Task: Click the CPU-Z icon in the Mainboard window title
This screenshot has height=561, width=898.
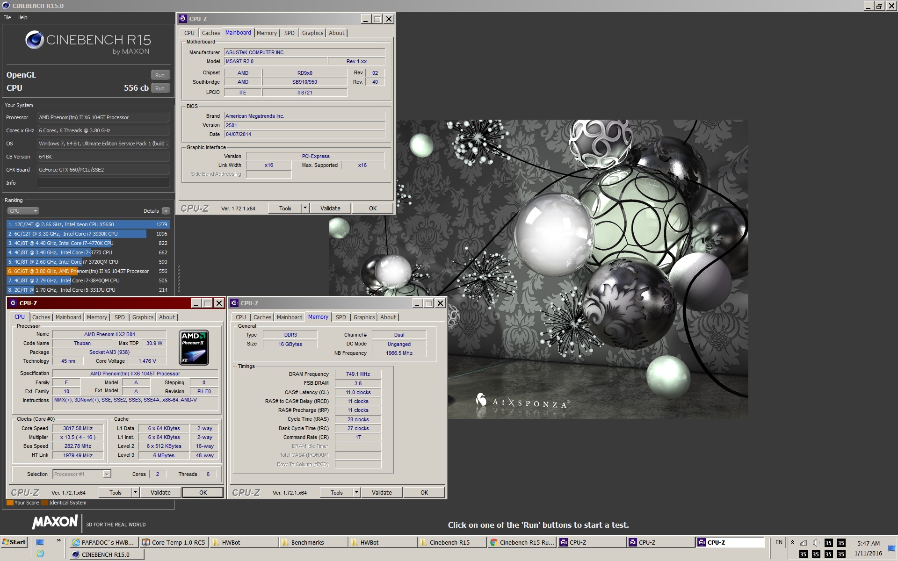Action: (183, 19)
